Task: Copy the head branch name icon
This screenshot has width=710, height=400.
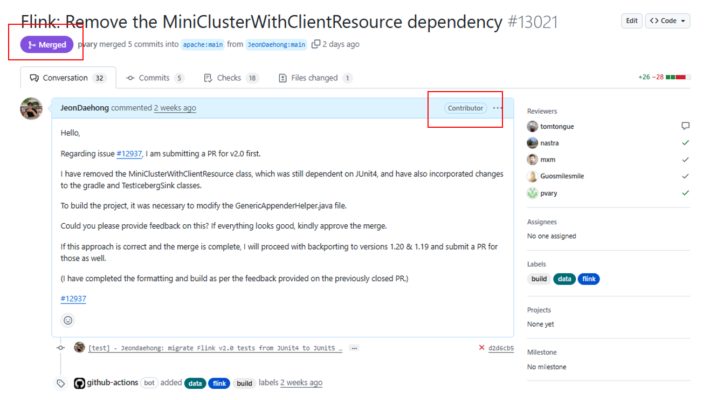Action: point(316,44)
